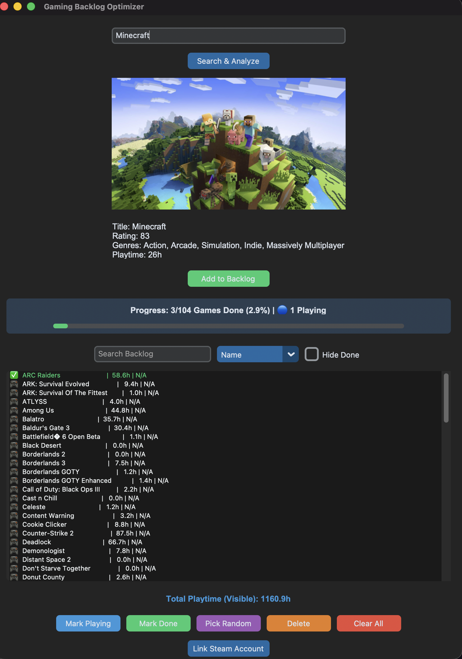
Task: Click the controller icon next to Baldur's Gate 3
Action: (14, 428)
